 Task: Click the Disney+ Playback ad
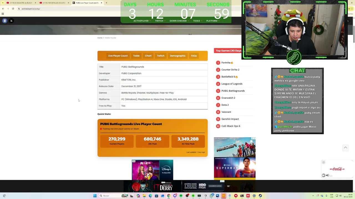click(153, 170)
